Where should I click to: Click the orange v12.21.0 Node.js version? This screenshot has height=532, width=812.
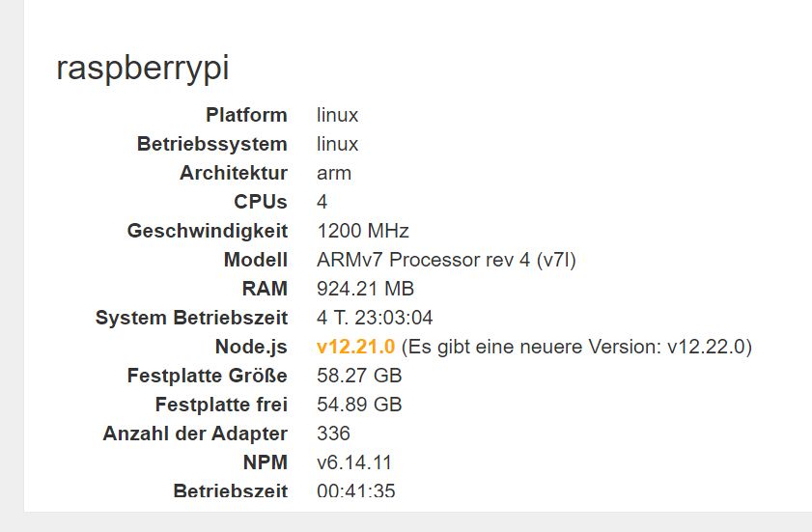point(355,347)
